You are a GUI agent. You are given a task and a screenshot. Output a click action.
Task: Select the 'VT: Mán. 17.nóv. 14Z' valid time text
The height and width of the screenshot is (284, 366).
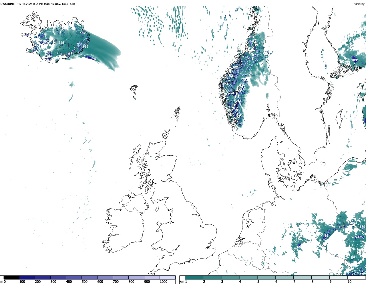pos(53,4)
